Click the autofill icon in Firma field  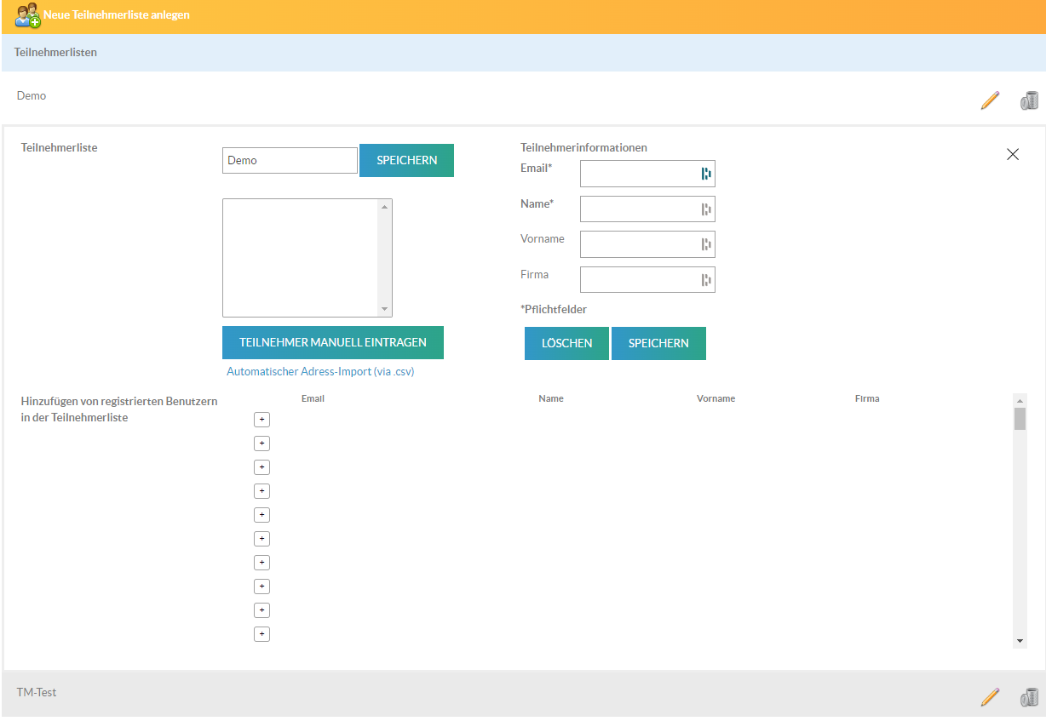[x=705, y=280]
